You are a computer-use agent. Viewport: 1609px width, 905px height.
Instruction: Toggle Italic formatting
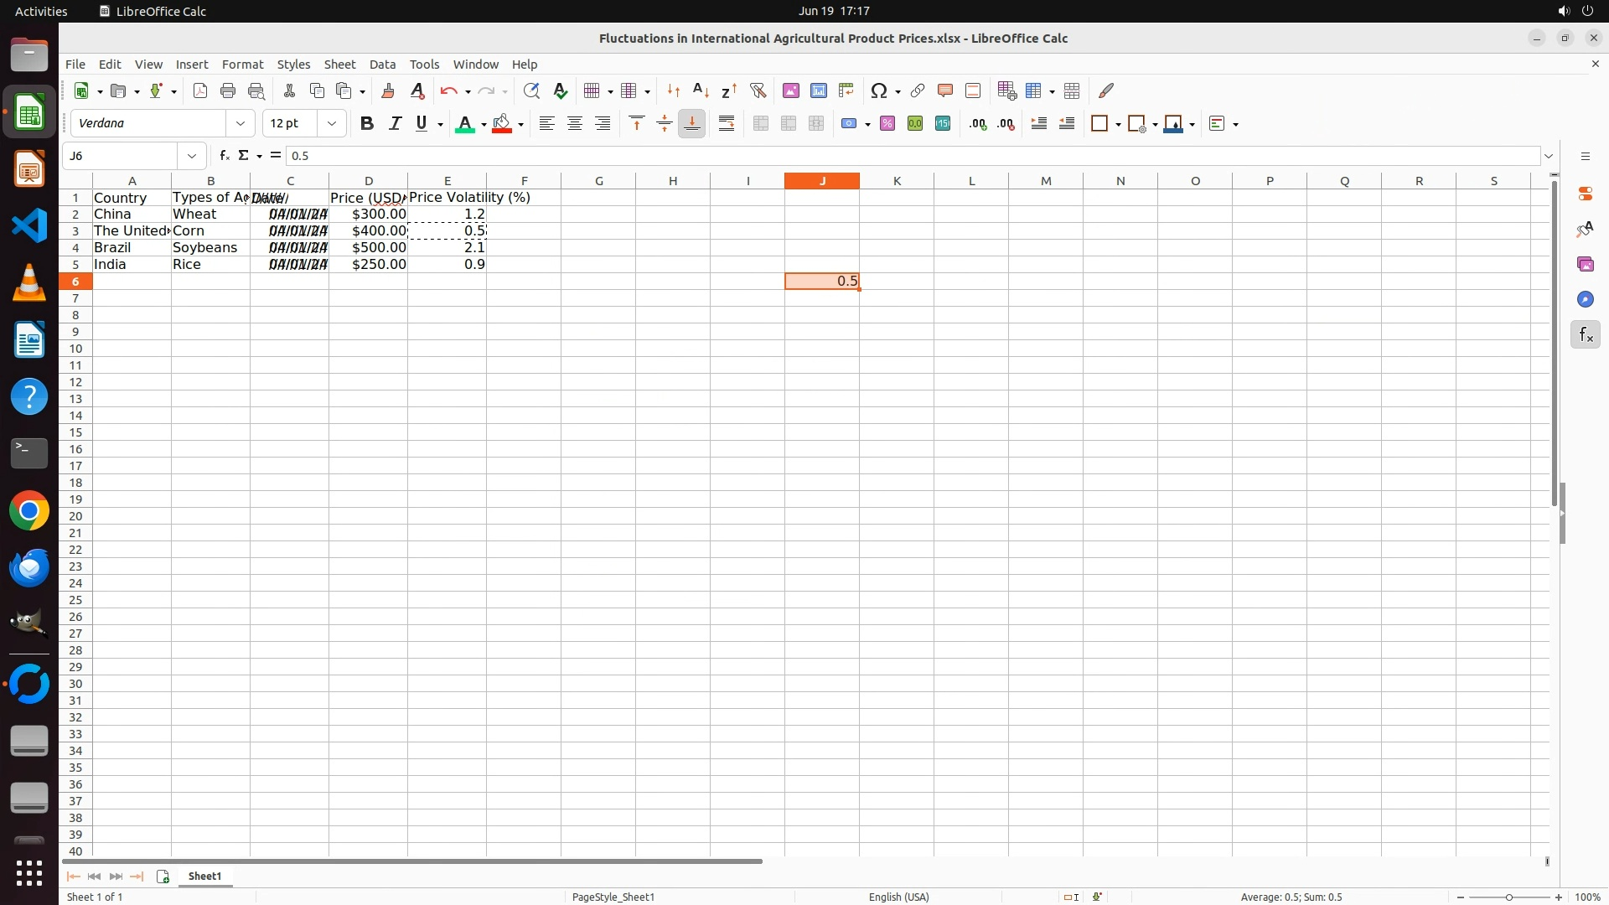(395, 123)
